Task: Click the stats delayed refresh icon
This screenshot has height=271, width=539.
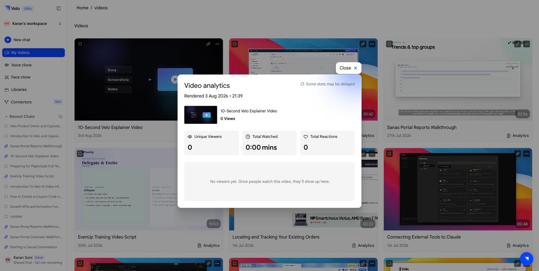Action: (x=302, y=84)
